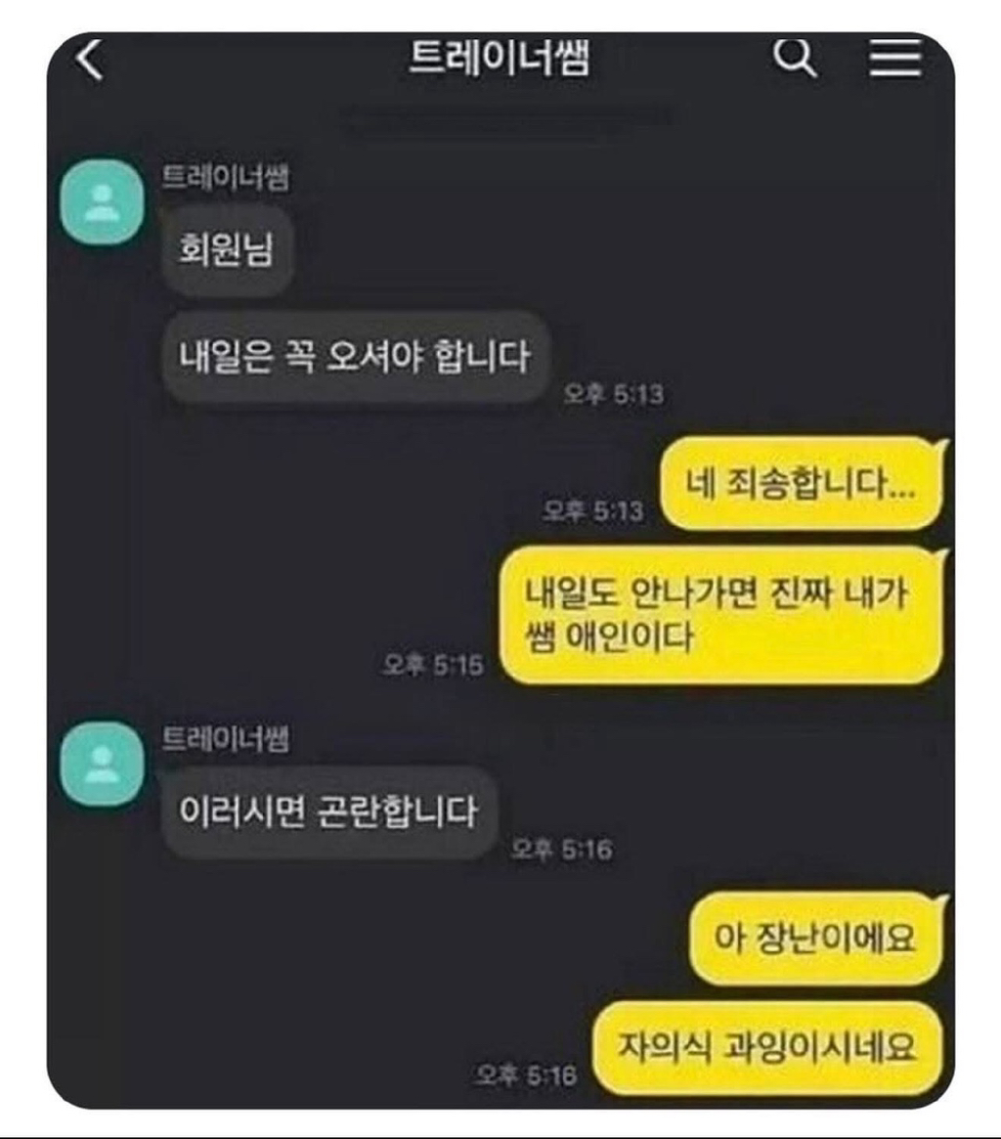Select the 이러시면 곤란합니다 message

[329, 811]
